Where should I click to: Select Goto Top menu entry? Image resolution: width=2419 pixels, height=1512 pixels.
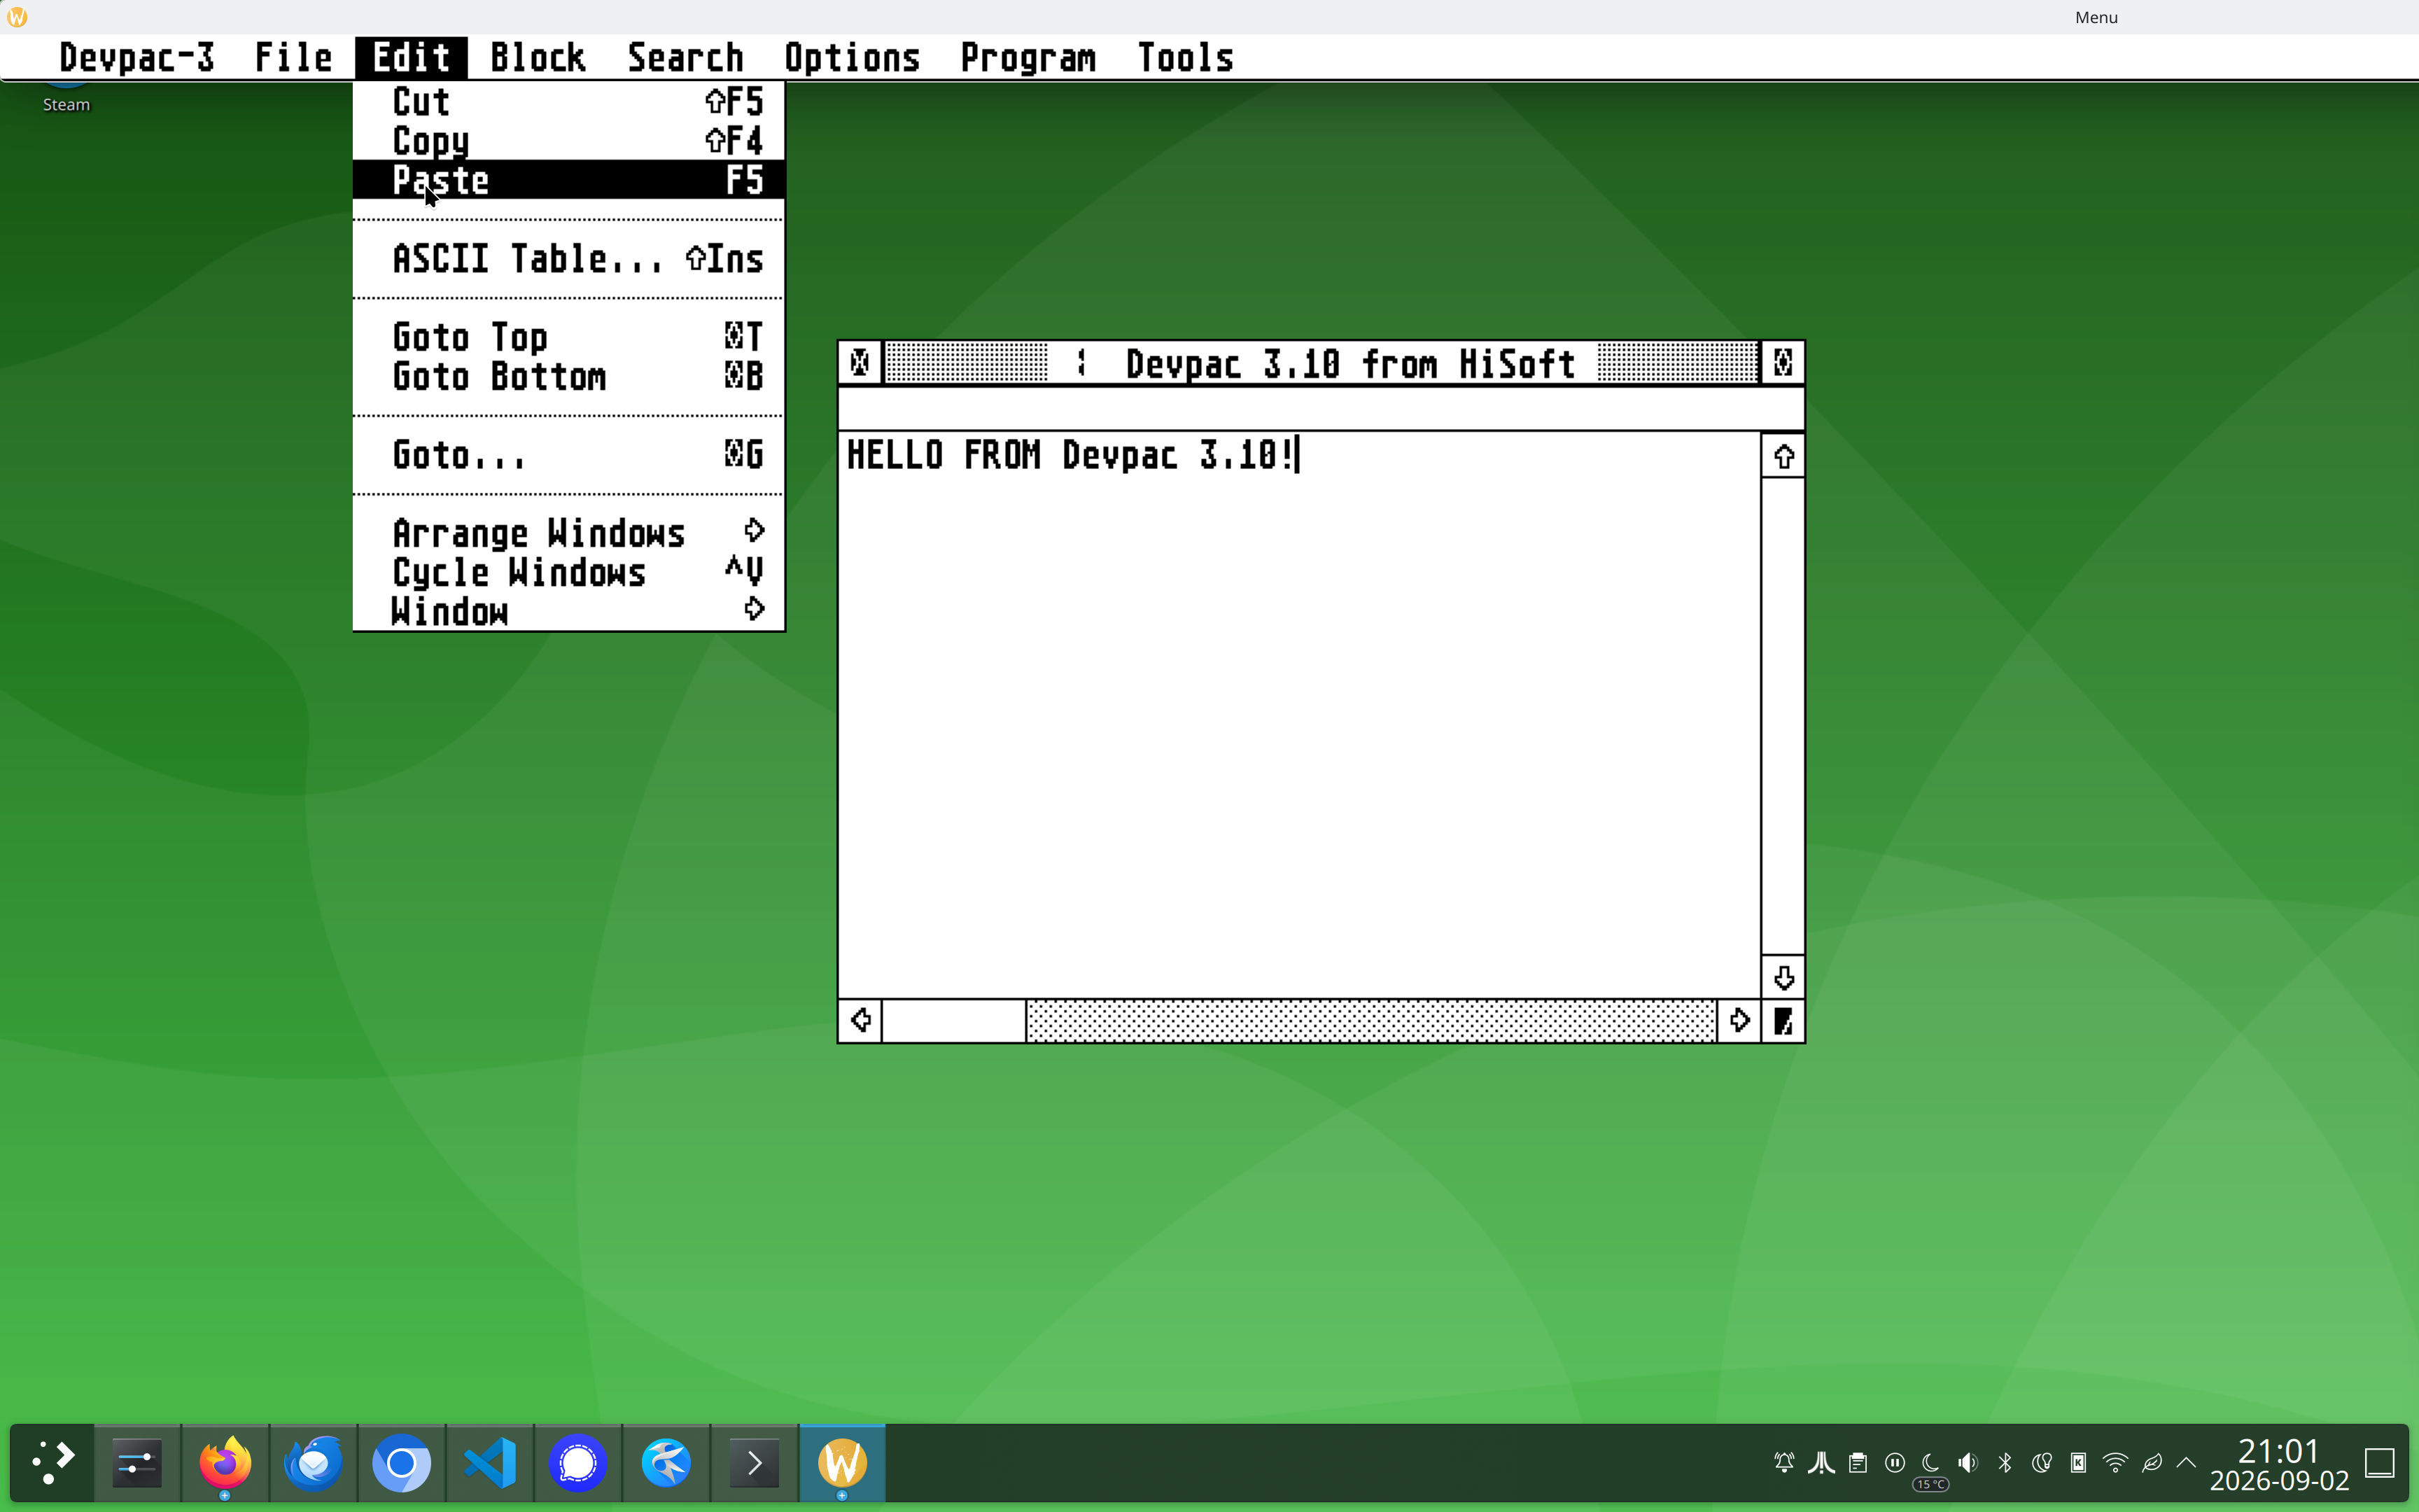(x=568, y=337)
